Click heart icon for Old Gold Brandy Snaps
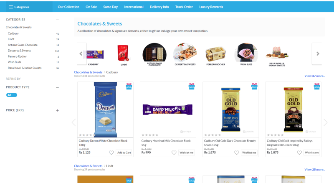The height and width of the screenshot is (183, 334). (x=237, y=152)
